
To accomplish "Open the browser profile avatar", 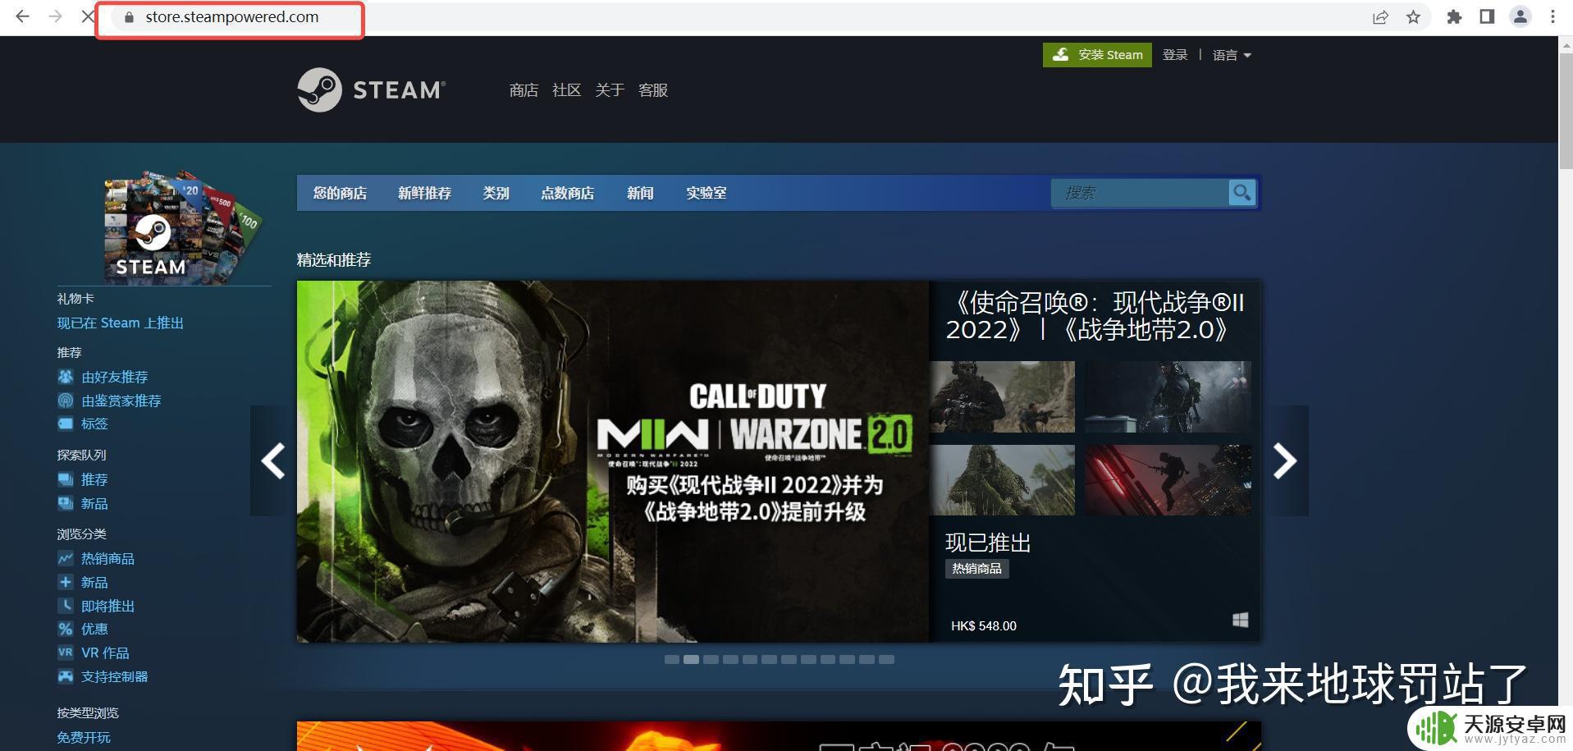I will point(1520,17).
